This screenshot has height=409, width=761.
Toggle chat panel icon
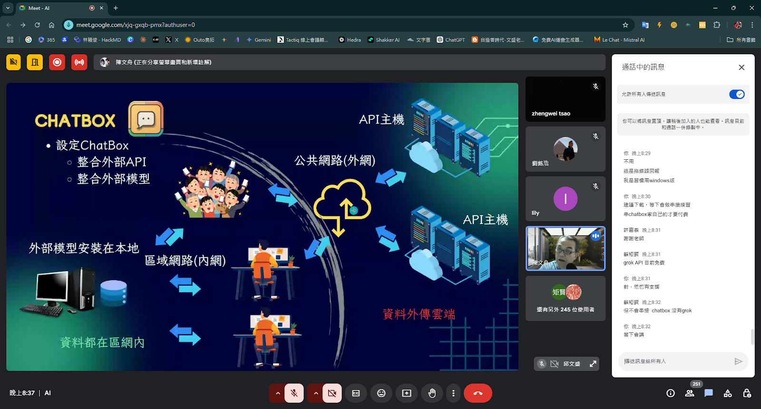point(709,393)
